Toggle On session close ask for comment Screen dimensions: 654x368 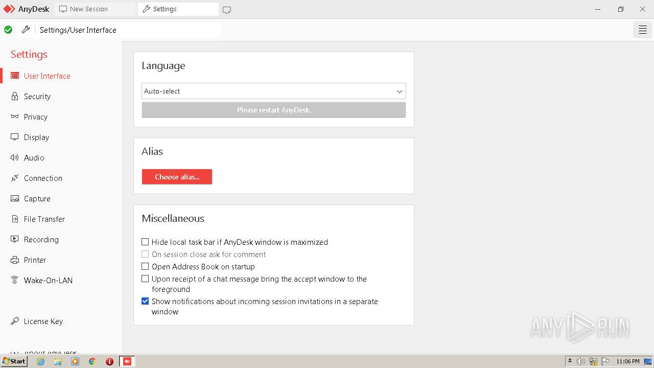[x=145, y=254]
